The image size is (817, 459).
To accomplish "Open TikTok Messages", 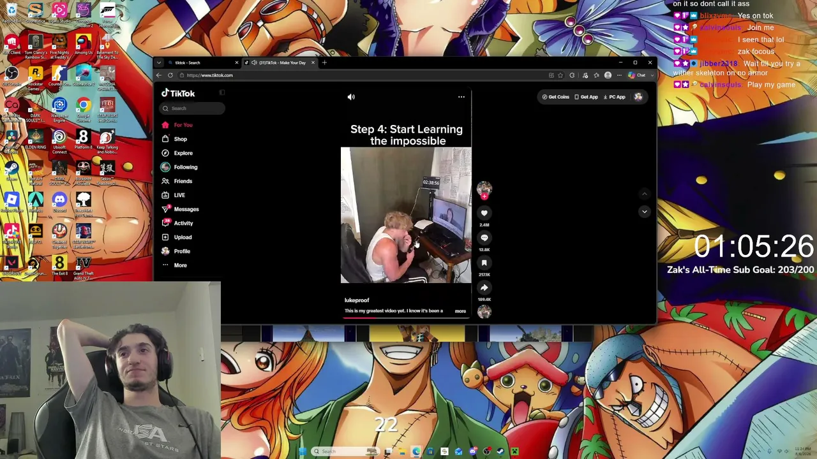I will (181, 209).
